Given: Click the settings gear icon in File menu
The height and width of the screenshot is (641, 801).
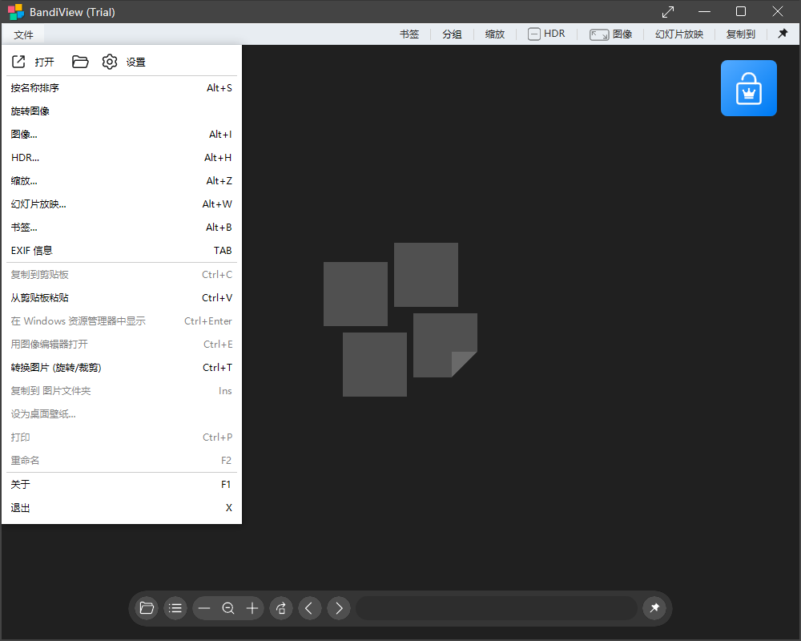Looking at the screenshot, I should pyautogui.click(x=109, y=61).
